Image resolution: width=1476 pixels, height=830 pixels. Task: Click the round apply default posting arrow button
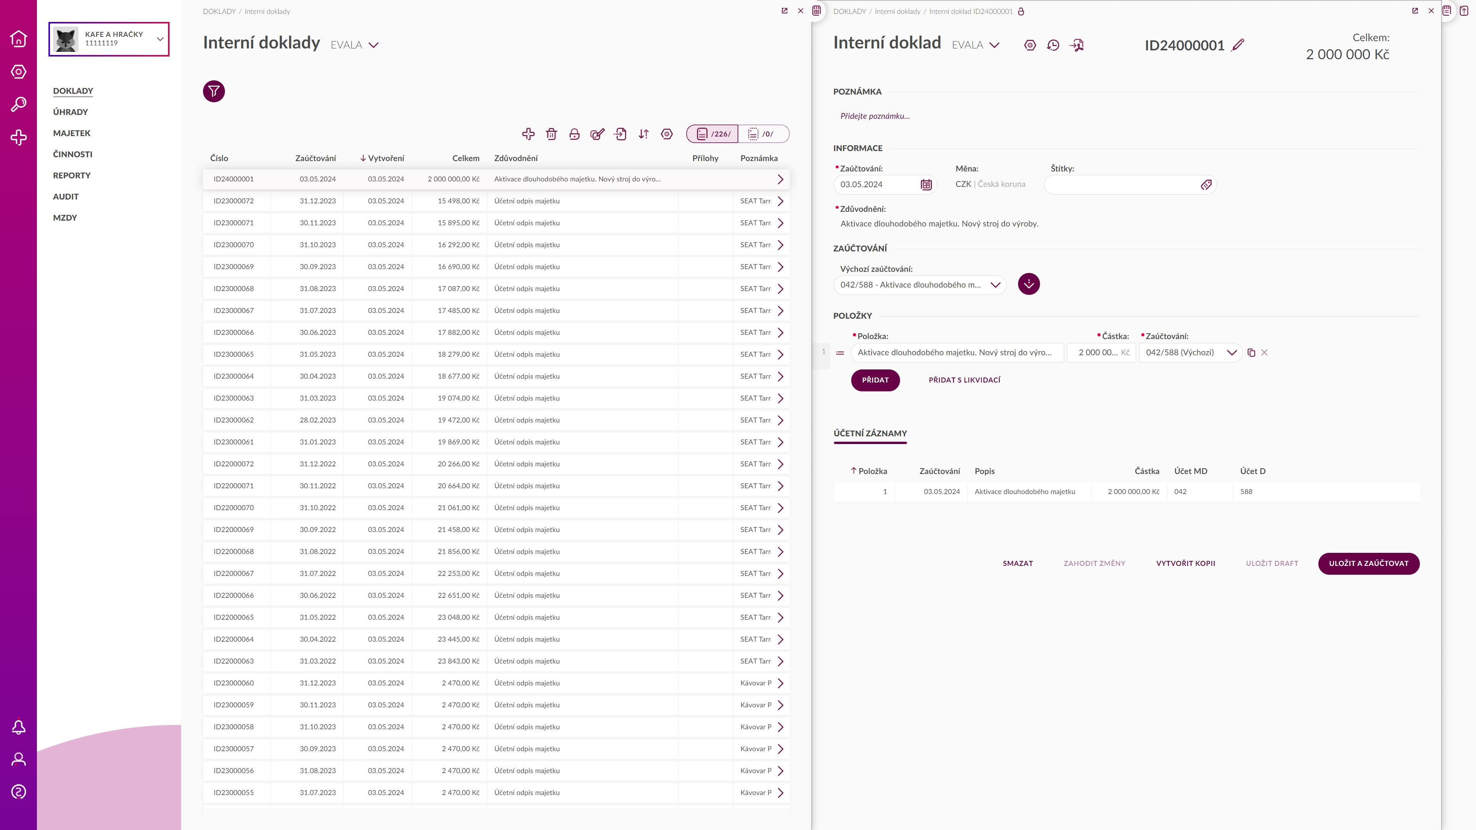click(x=1028, y=284)
